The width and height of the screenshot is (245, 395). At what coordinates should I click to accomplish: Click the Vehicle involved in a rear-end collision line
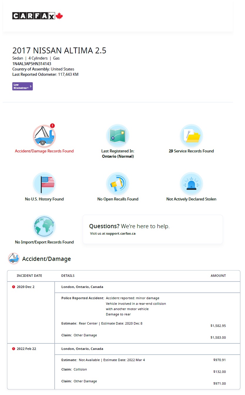(136, 304)
